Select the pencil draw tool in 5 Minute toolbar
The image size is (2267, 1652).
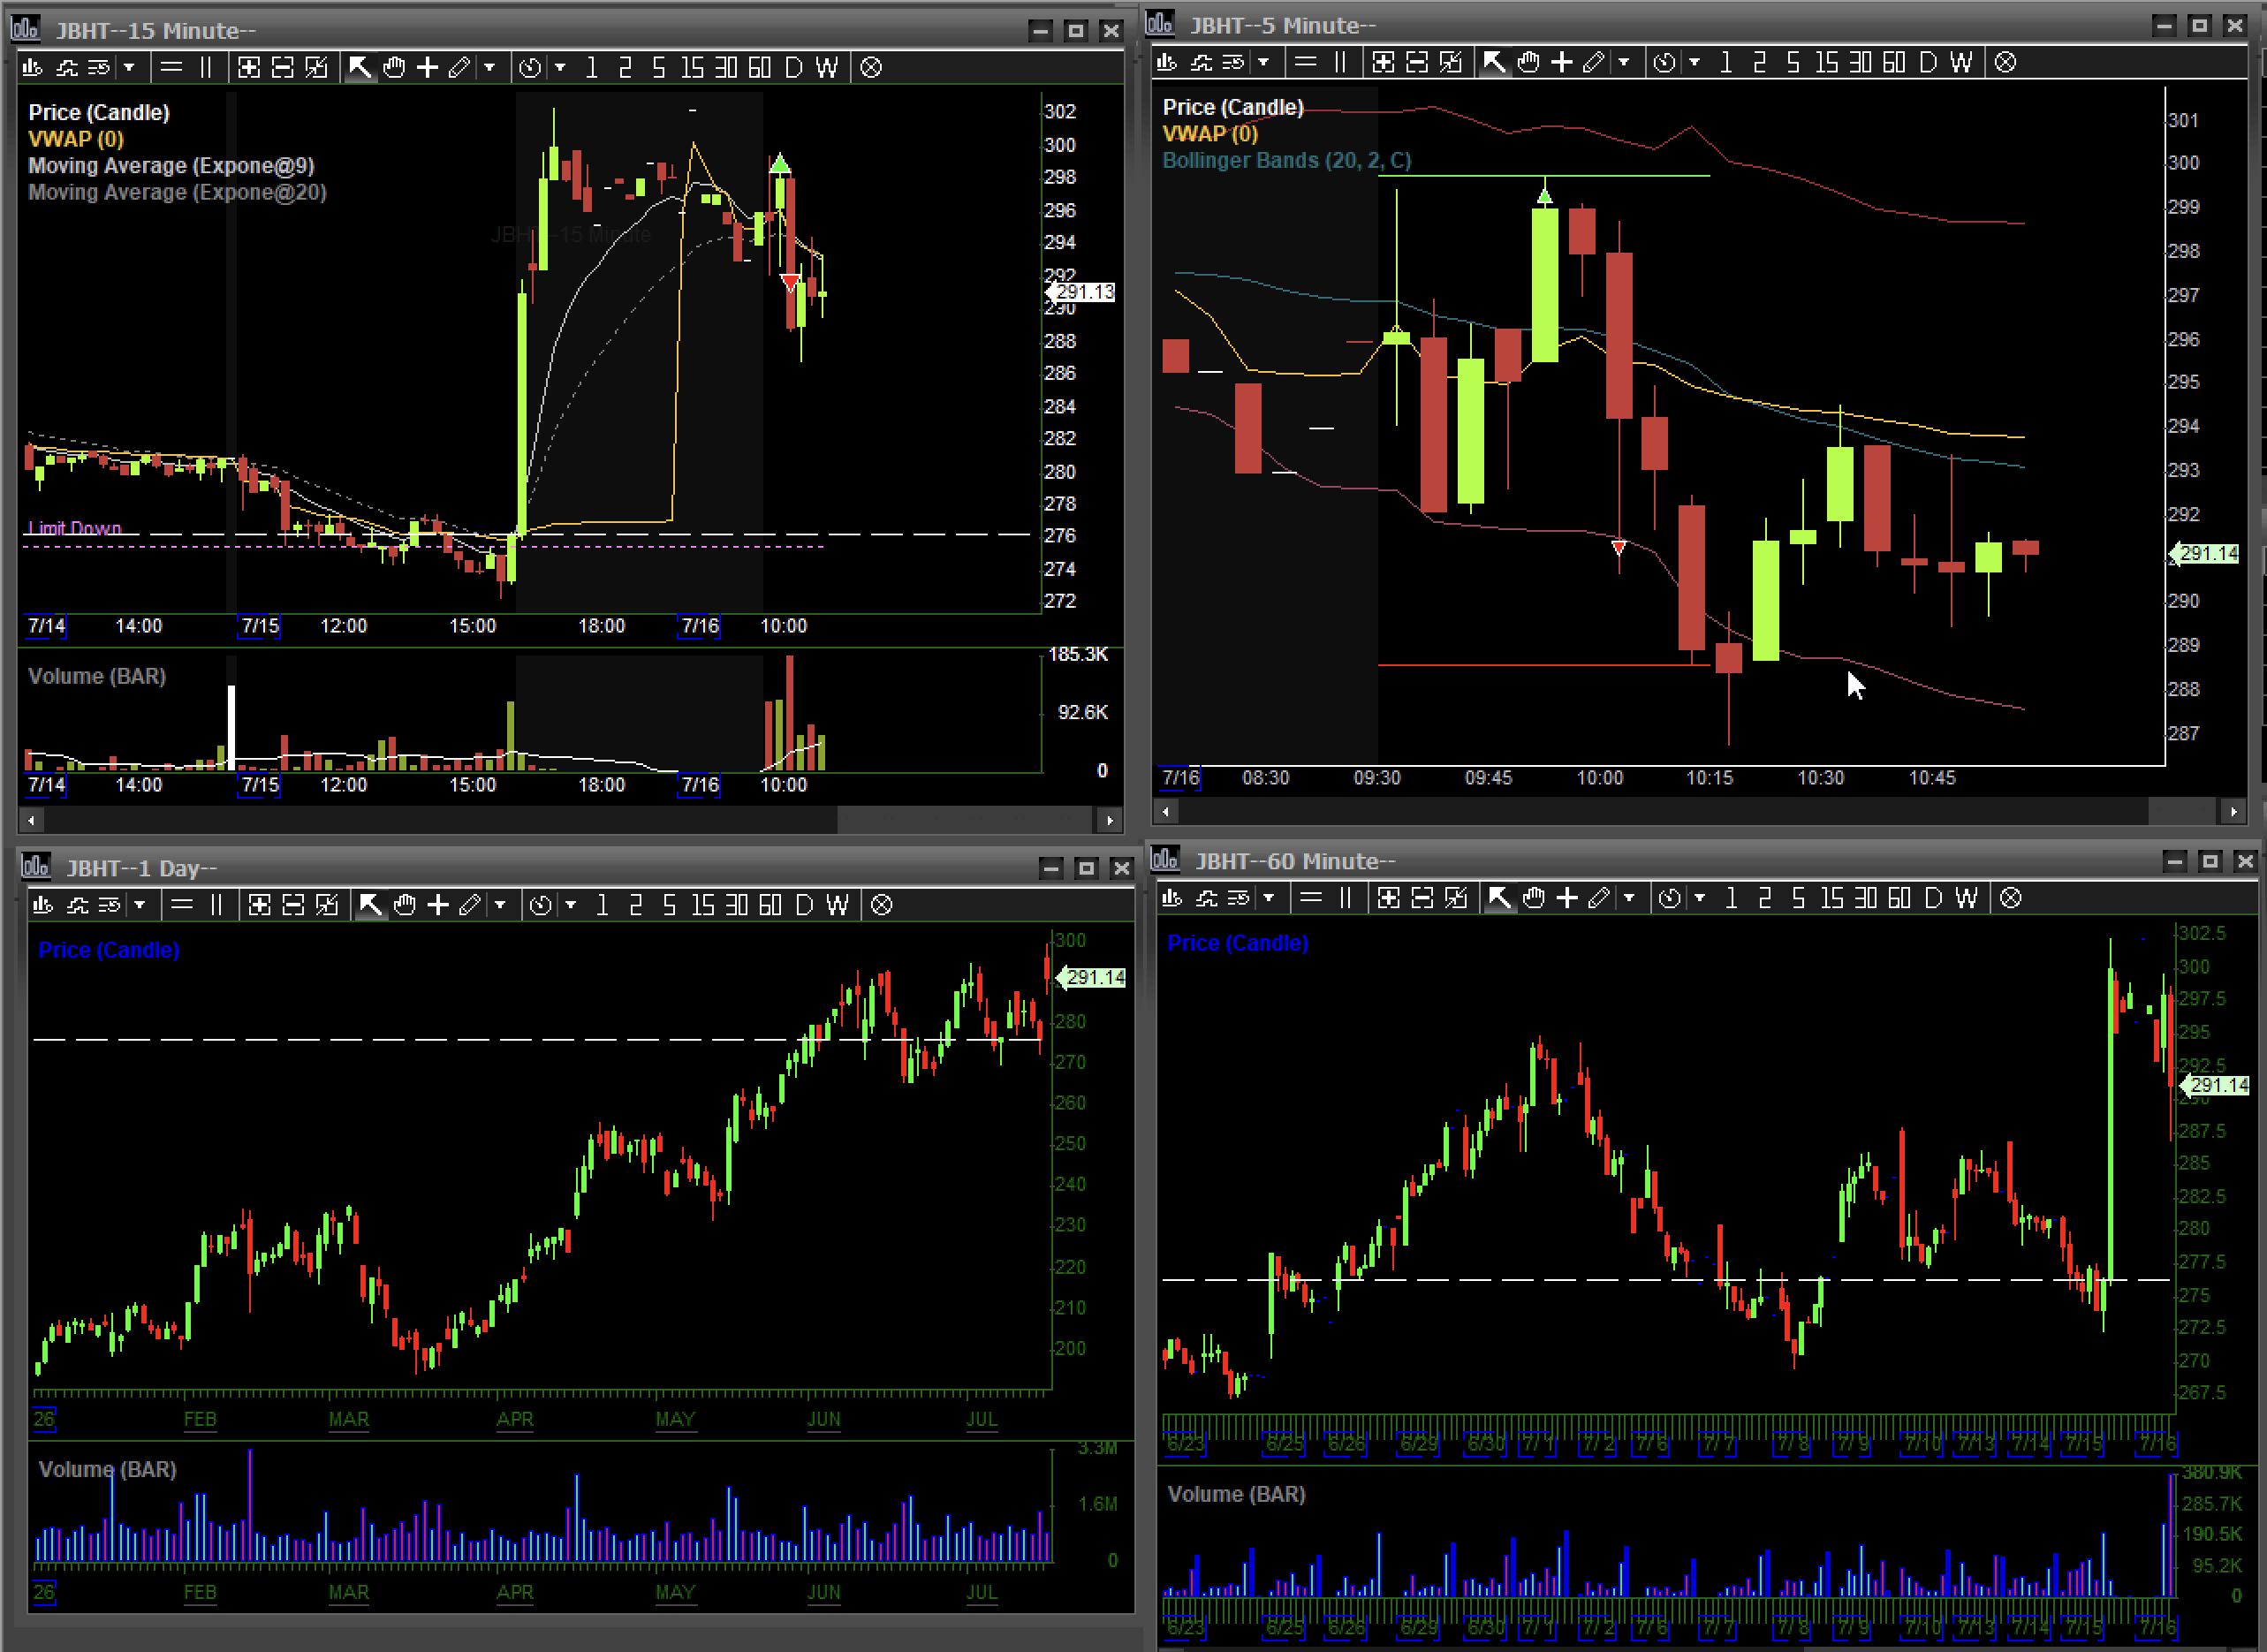1594,63
